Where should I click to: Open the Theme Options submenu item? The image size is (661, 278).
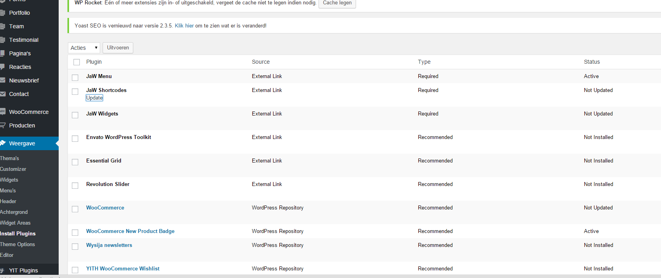click(x=18, y=244)
